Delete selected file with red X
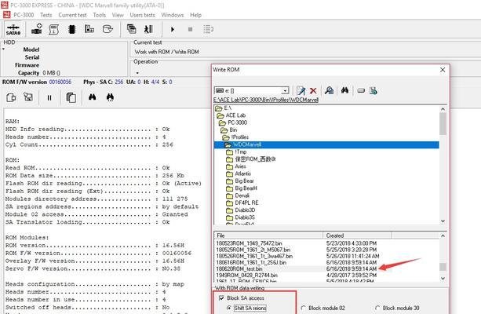The width and height of the screenshot is (481, 314). click(x=313, y=90)
